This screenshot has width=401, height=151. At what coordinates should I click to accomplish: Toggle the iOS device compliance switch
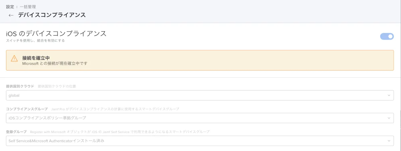click(387, 37)
